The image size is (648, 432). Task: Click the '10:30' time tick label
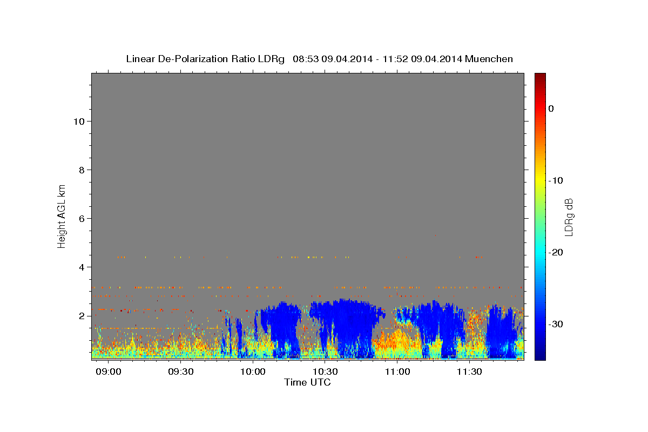[325, 372]
